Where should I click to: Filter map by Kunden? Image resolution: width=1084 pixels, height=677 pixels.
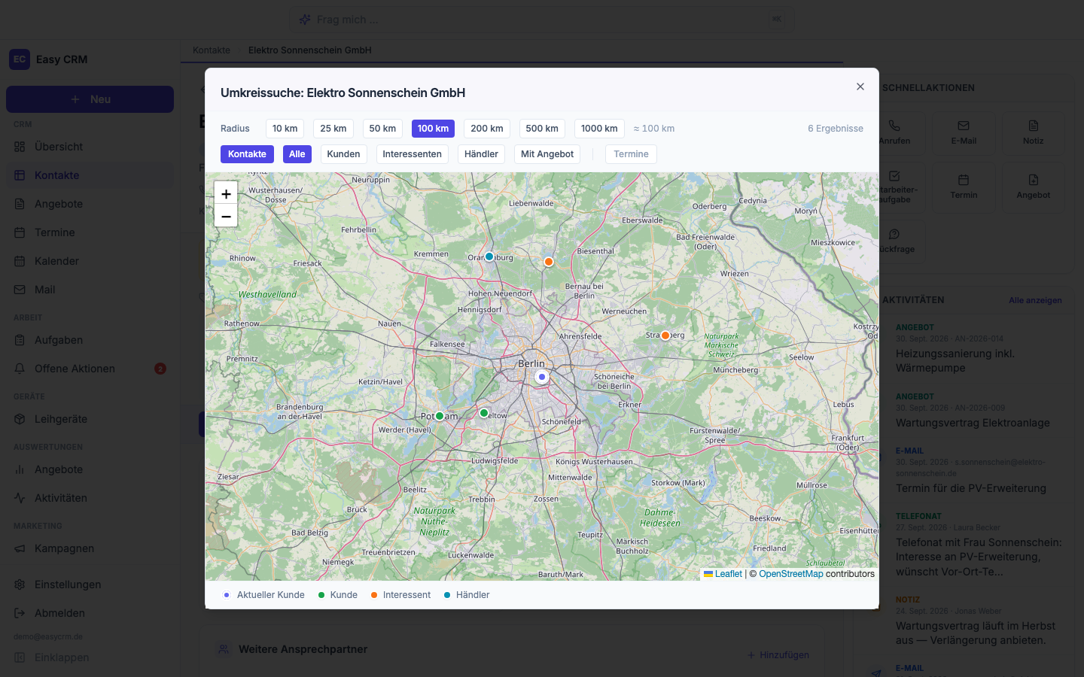tap(343, 154)
